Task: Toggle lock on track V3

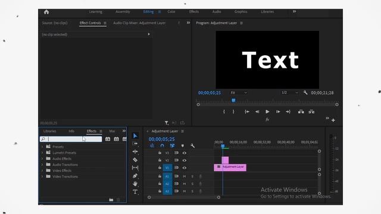Action: [160, 153]
